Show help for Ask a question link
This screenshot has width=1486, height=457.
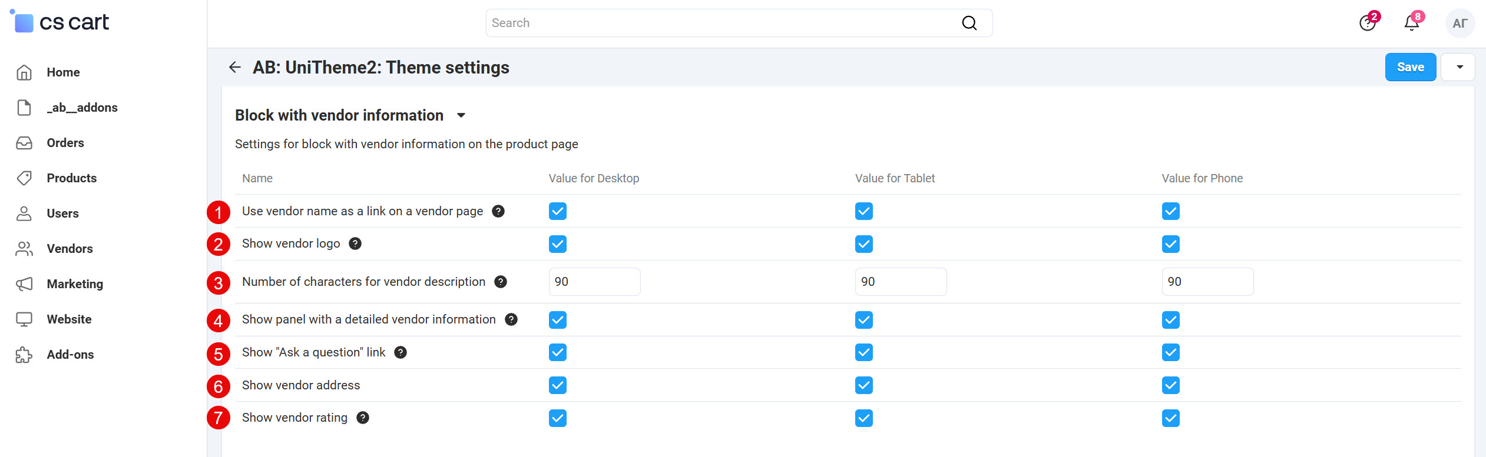coord(401,352)
